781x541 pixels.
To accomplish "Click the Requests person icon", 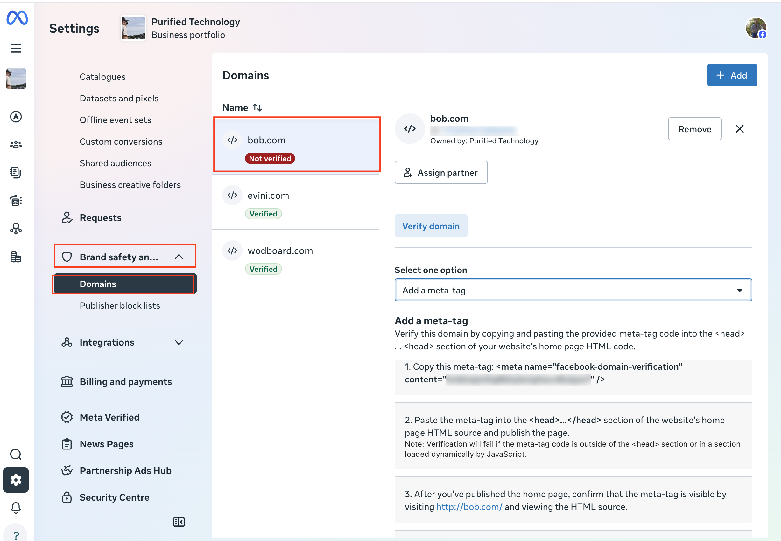I will pos(67,218).
